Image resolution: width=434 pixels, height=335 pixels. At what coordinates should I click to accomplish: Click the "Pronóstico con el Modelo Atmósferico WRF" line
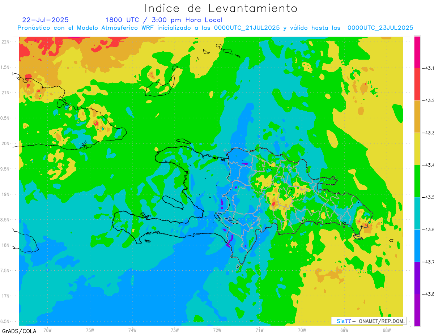pos(216,28)
